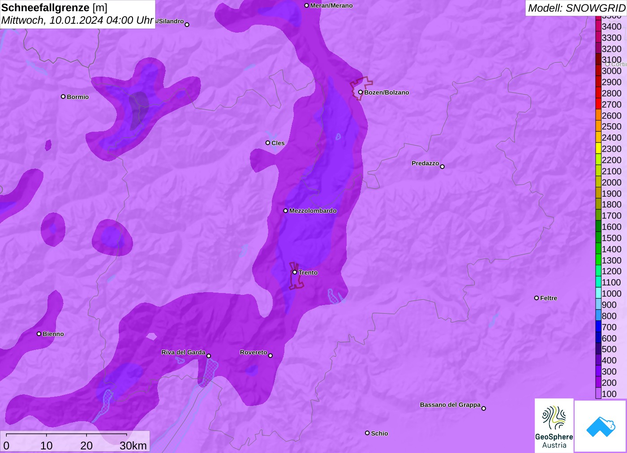Screen dimensions: 627x453
Task: Click the 'Bozen/Bolzano' label text
Action: coord(387,92)
